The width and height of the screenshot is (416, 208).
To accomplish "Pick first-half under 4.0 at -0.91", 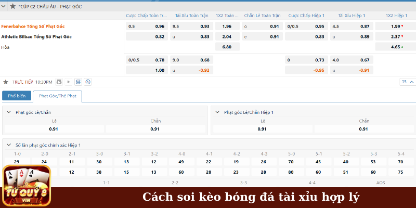I will (352, 70).
